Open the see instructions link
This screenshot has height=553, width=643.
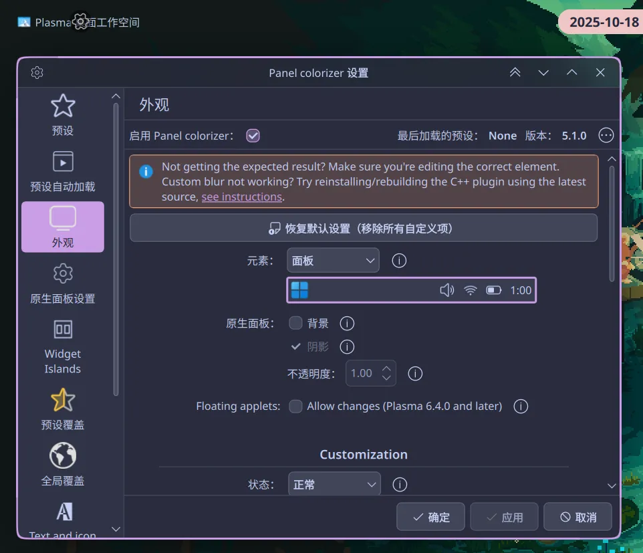[x=241, y=197]
